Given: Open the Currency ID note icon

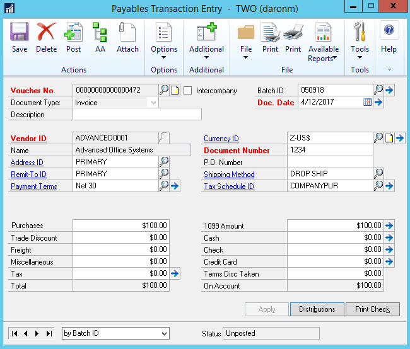Looking at the screenshot, I should [x=389, y=138].
